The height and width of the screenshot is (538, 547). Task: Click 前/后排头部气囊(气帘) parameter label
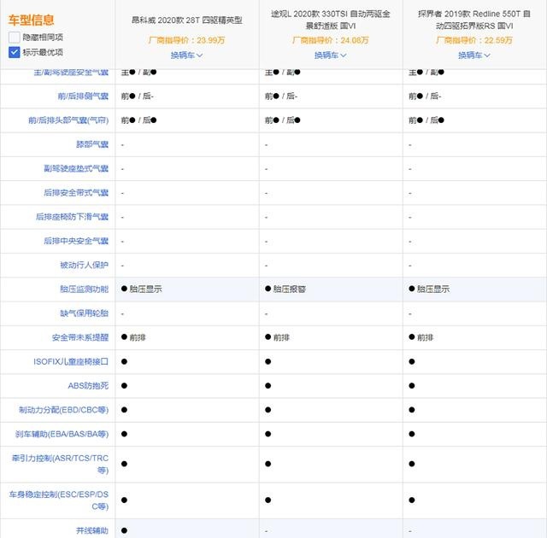(68, 120)
